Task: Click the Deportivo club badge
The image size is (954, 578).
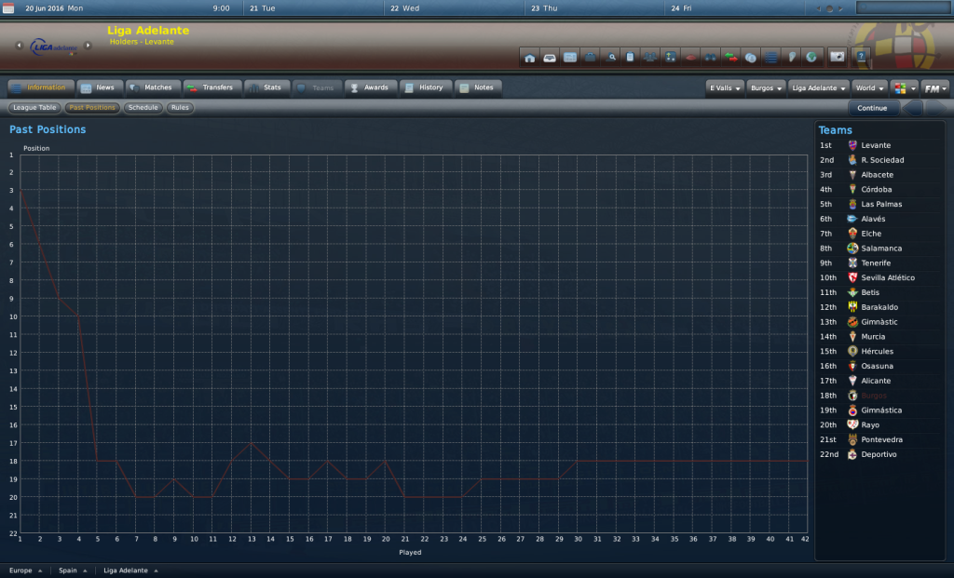Action: pyautogui.click(x=852, y=454)
